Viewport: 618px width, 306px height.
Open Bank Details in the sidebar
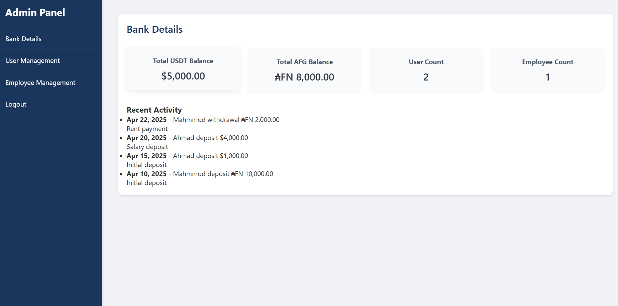23,39
